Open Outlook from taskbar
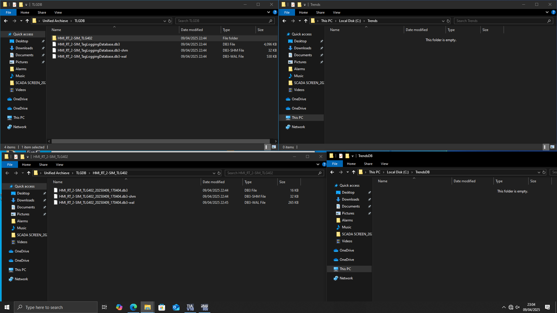 [x=176, y=307]
